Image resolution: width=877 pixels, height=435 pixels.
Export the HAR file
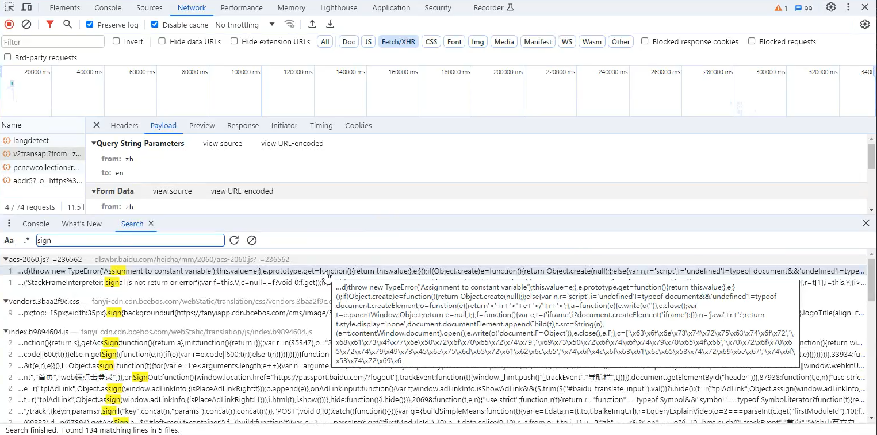click(x=330, y=24)
